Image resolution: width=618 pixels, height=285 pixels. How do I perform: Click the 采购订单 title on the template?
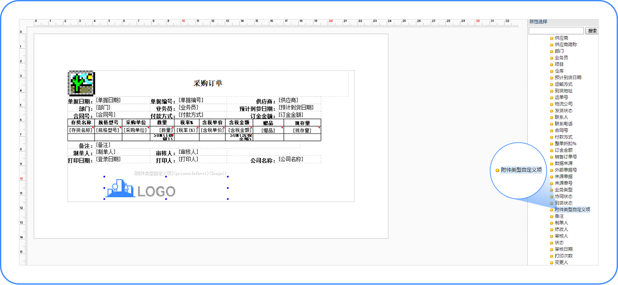208,83
